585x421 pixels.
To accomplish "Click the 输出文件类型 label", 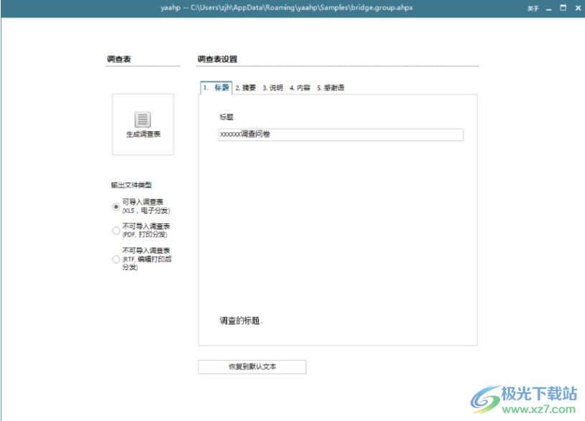I will [131, 185].
